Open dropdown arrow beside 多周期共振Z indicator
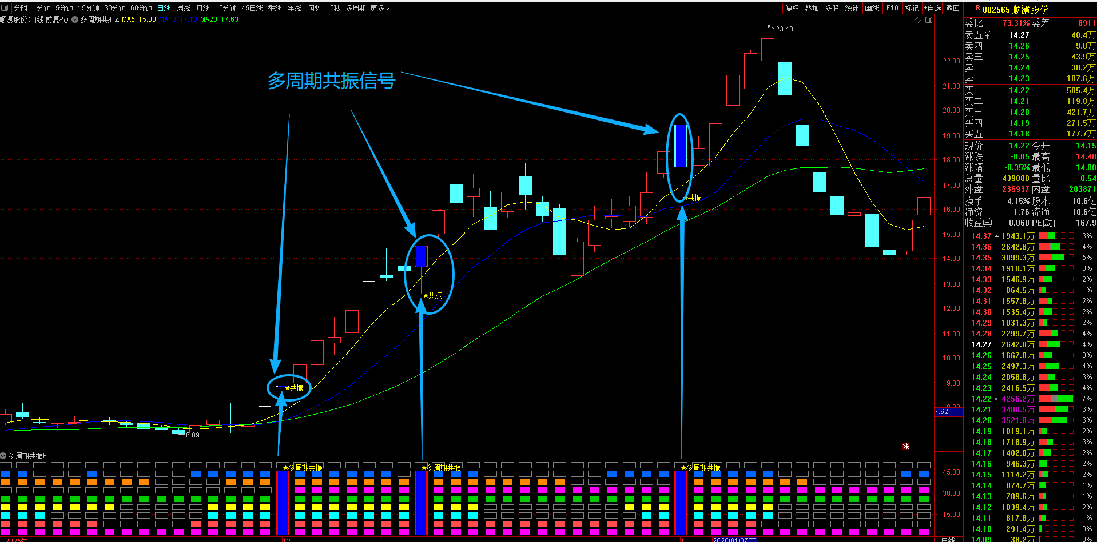The height and width of the screenshot is (542, 1097). (75, 19)
